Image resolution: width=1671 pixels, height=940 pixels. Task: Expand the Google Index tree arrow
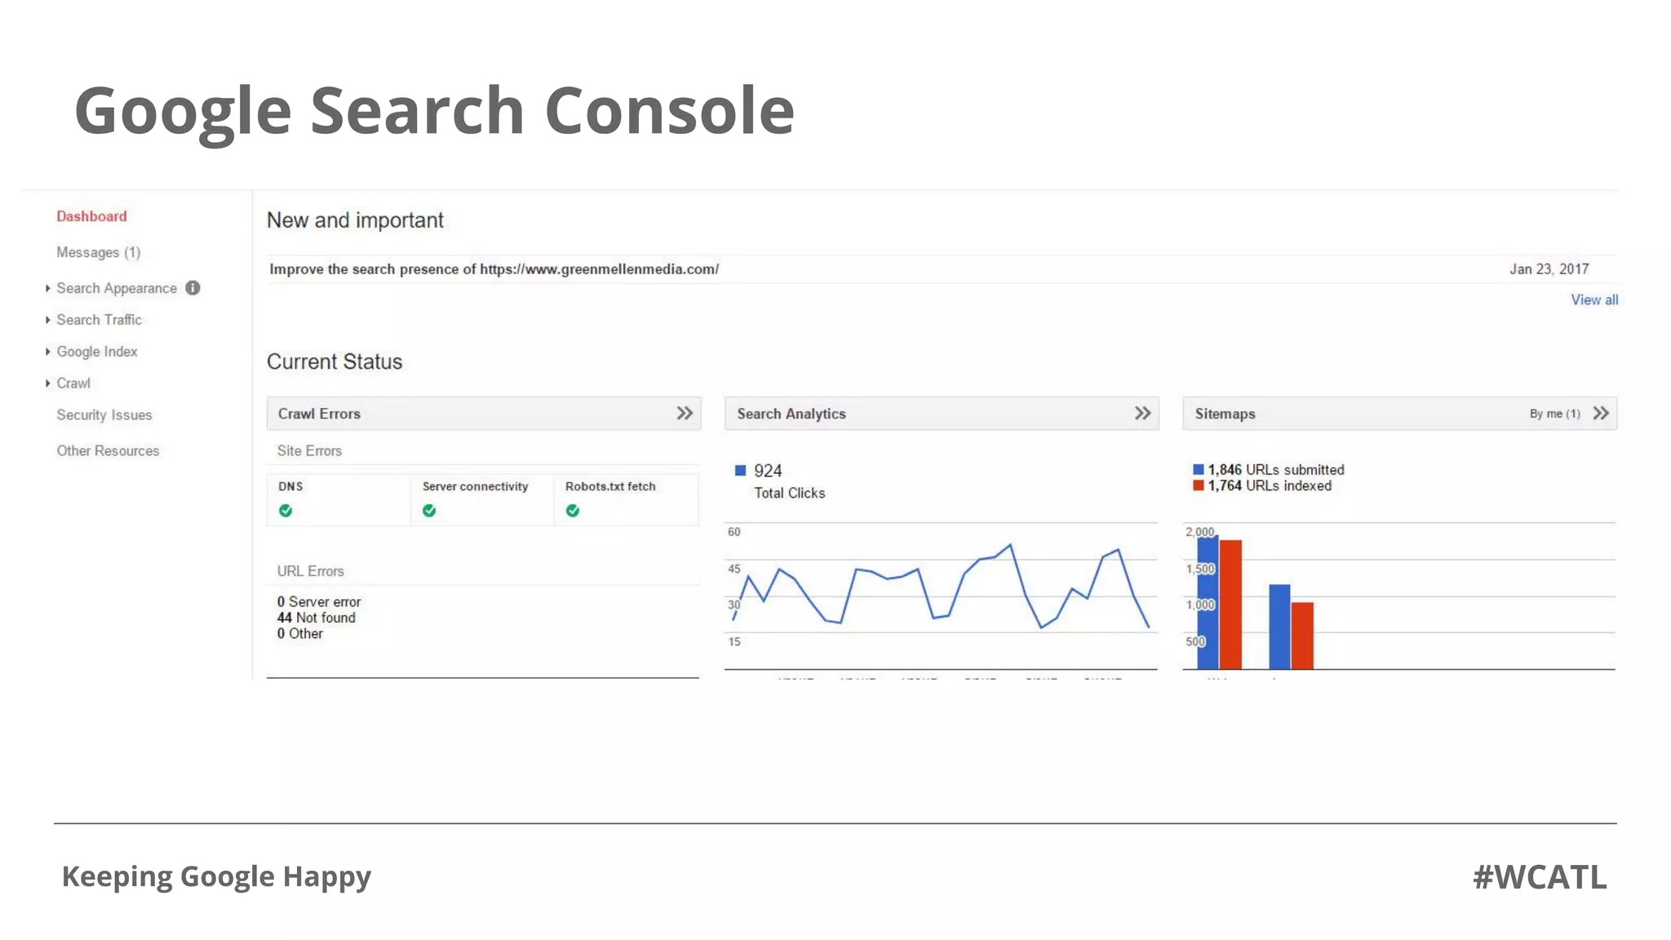tap(47, 352)
